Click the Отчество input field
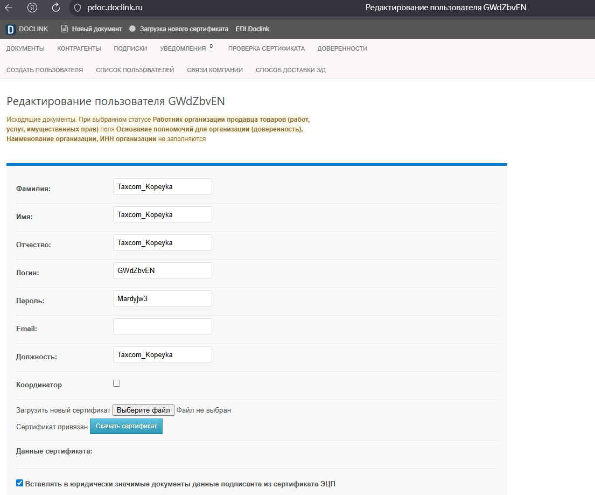 (x=163, y=243)
